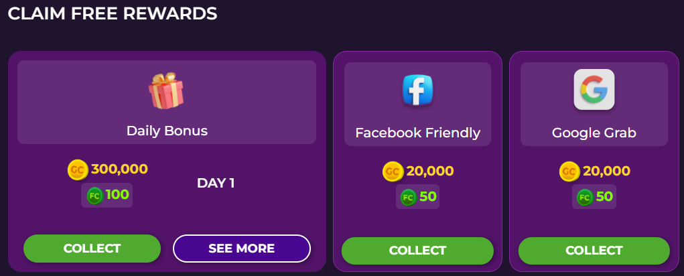The height and width of the screenshot is (276, 684).
Task: Click the FC coin beside 100
Action: pyautogui.click(x=94, y=196)
